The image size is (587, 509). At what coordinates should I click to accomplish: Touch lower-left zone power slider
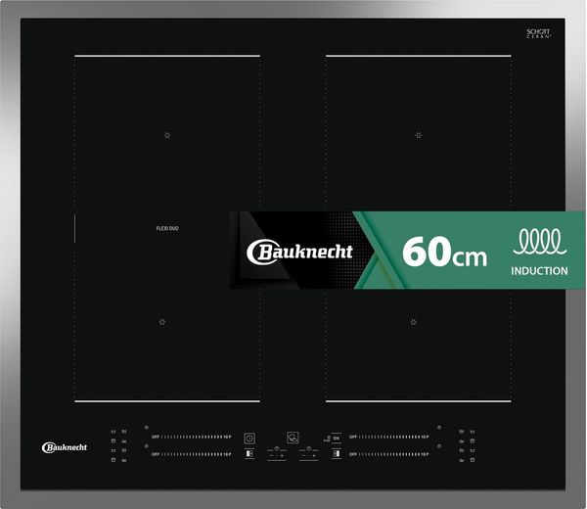tap(192, 454)
